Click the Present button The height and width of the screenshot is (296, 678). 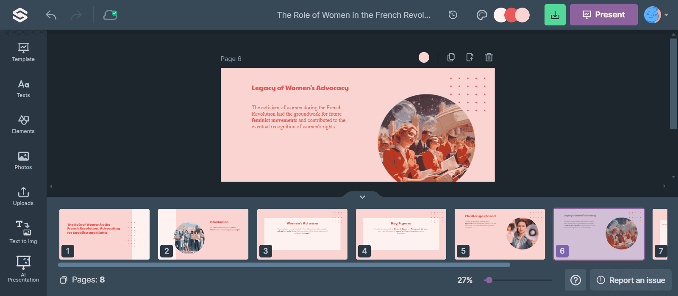[x=603, y=15]
